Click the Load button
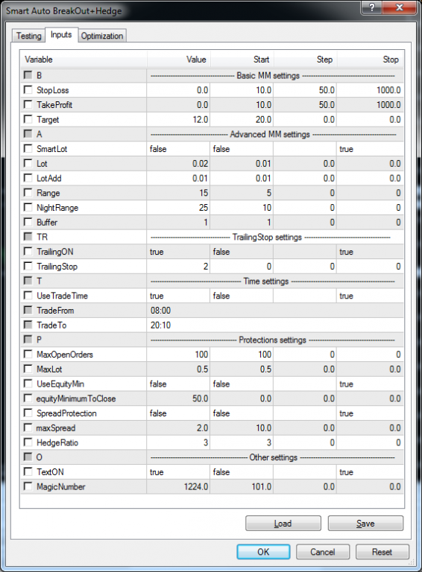 (283, 524)
